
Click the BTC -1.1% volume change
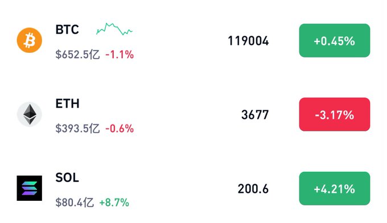click(x=120, y=55)
